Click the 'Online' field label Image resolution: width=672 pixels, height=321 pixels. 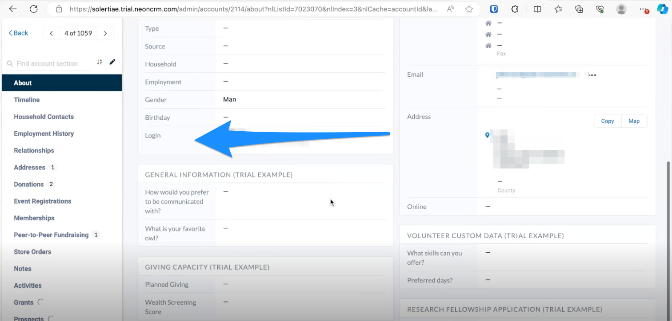[417, 207]
